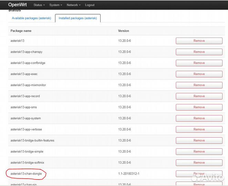Select asterisk13-app-verbose name text
The width and height of the screenshot is (228, 186).
coord(26,130)
